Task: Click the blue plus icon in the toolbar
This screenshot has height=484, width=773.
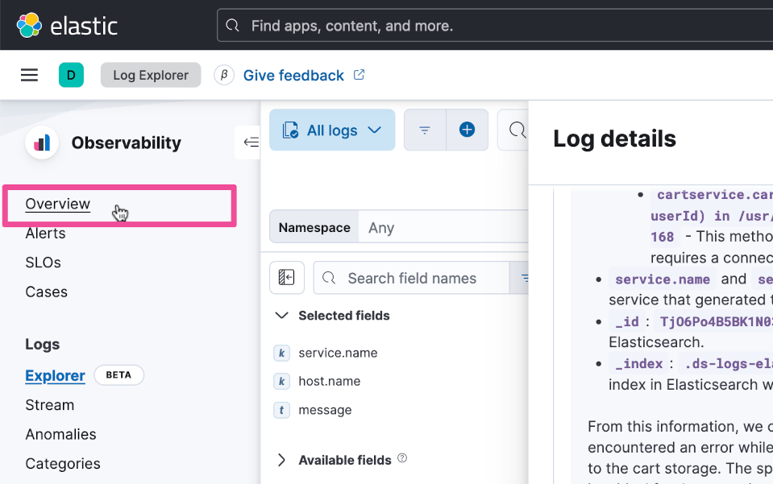Action: tap(468, 130)
